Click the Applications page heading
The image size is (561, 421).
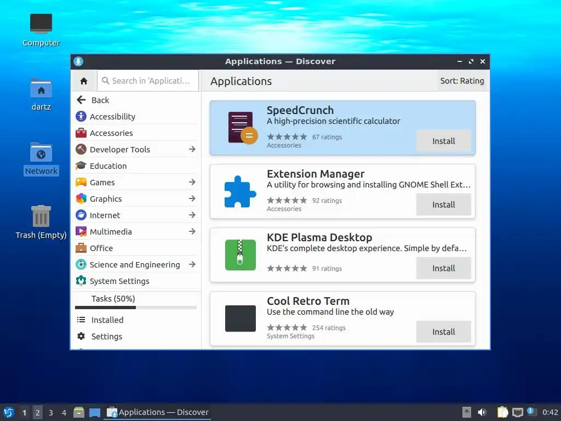pyautogui.click(x=241, y=81)
